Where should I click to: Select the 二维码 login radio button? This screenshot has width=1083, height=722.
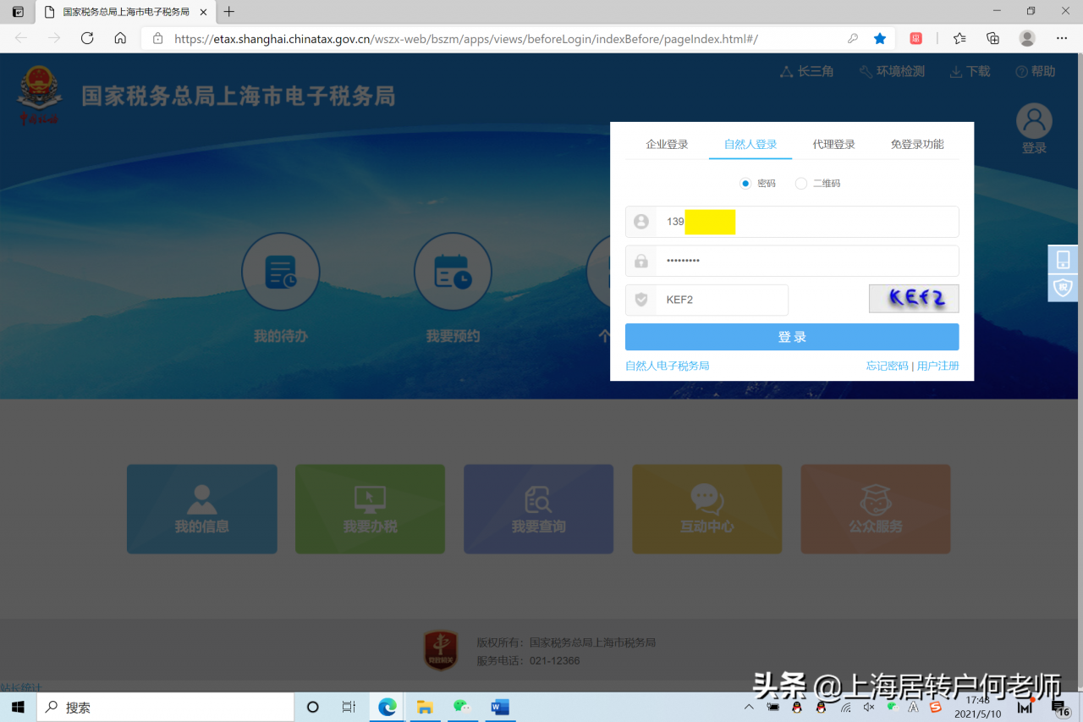800,183
